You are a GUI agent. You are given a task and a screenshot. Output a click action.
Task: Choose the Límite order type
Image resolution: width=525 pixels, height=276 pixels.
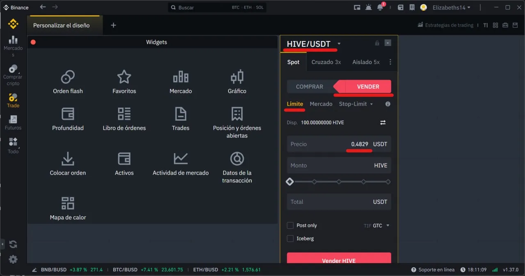295,104
